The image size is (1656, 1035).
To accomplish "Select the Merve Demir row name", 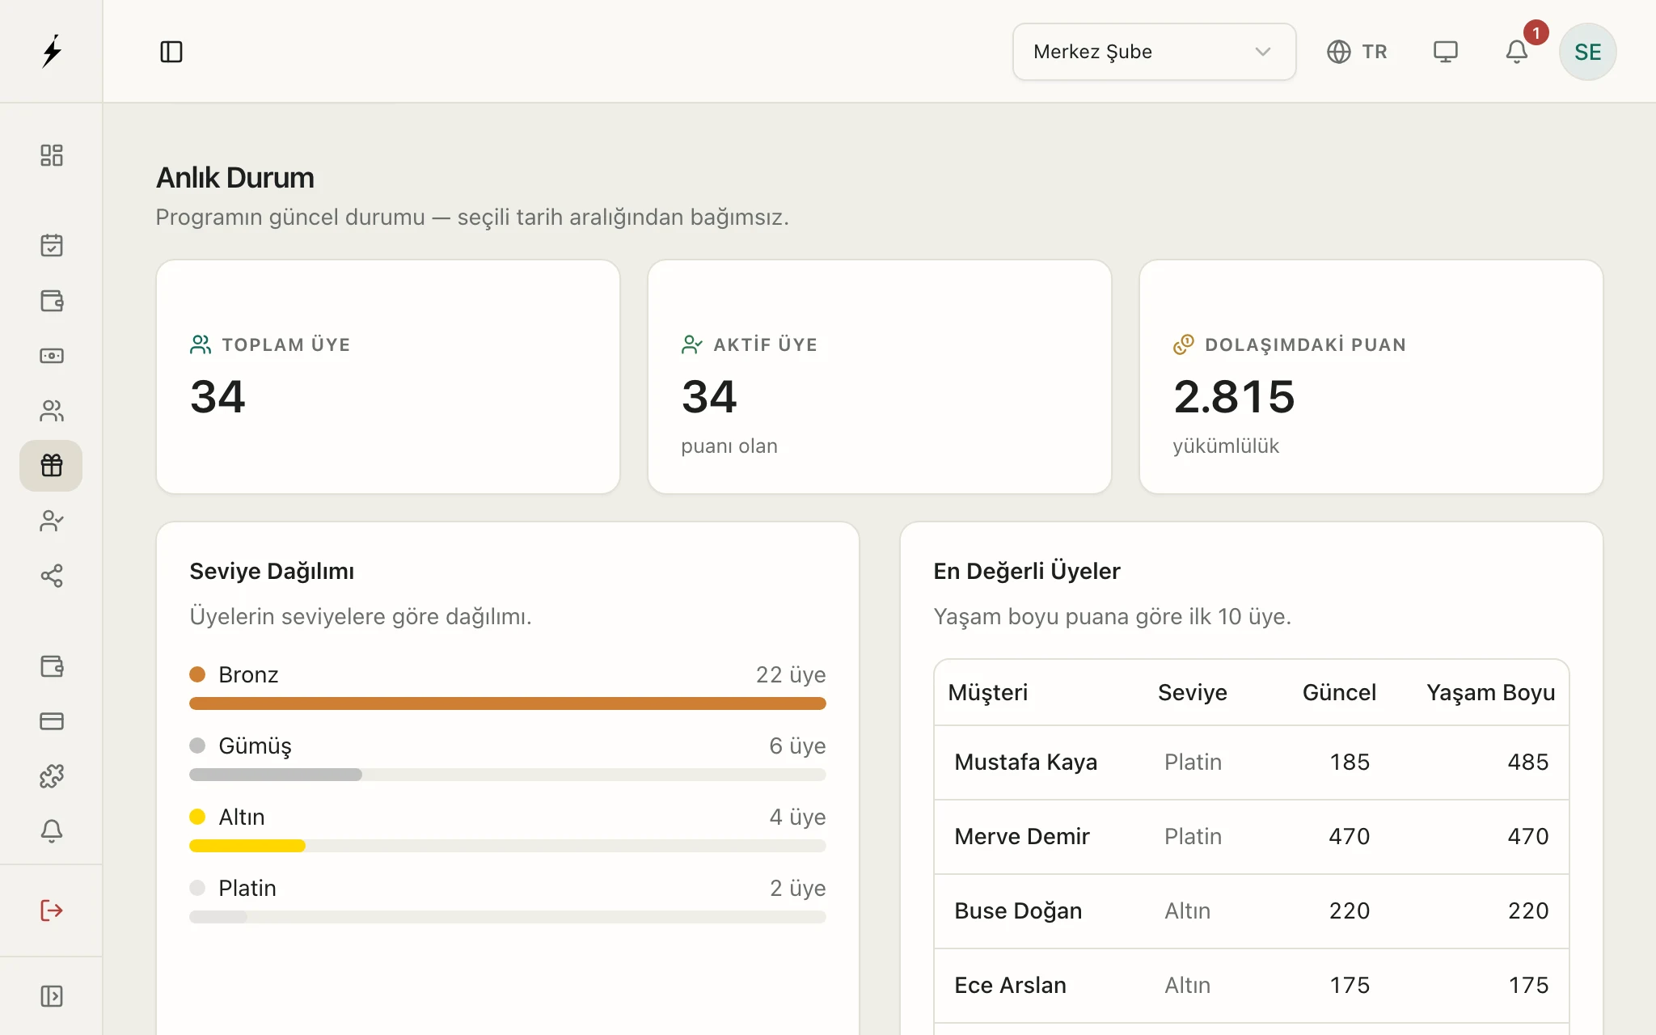I will 1022,836.
